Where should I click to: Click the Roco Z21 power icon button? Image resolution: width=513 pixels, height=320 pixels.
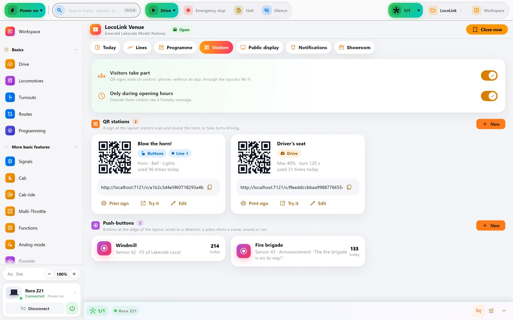[72, 308]
